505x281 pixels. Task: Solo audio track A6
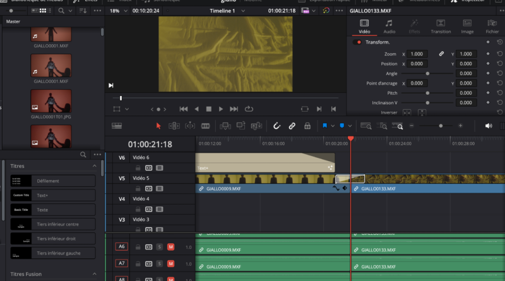pyautogui.click(x=160, y=247)
